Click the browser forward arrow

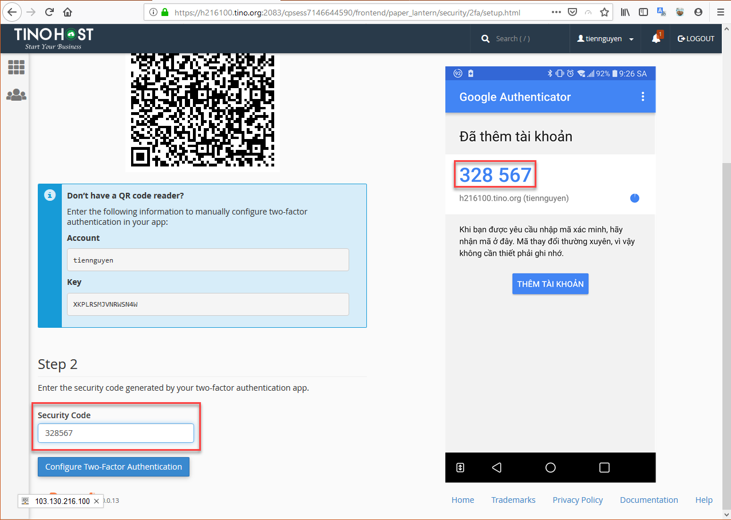click(31, 12)
